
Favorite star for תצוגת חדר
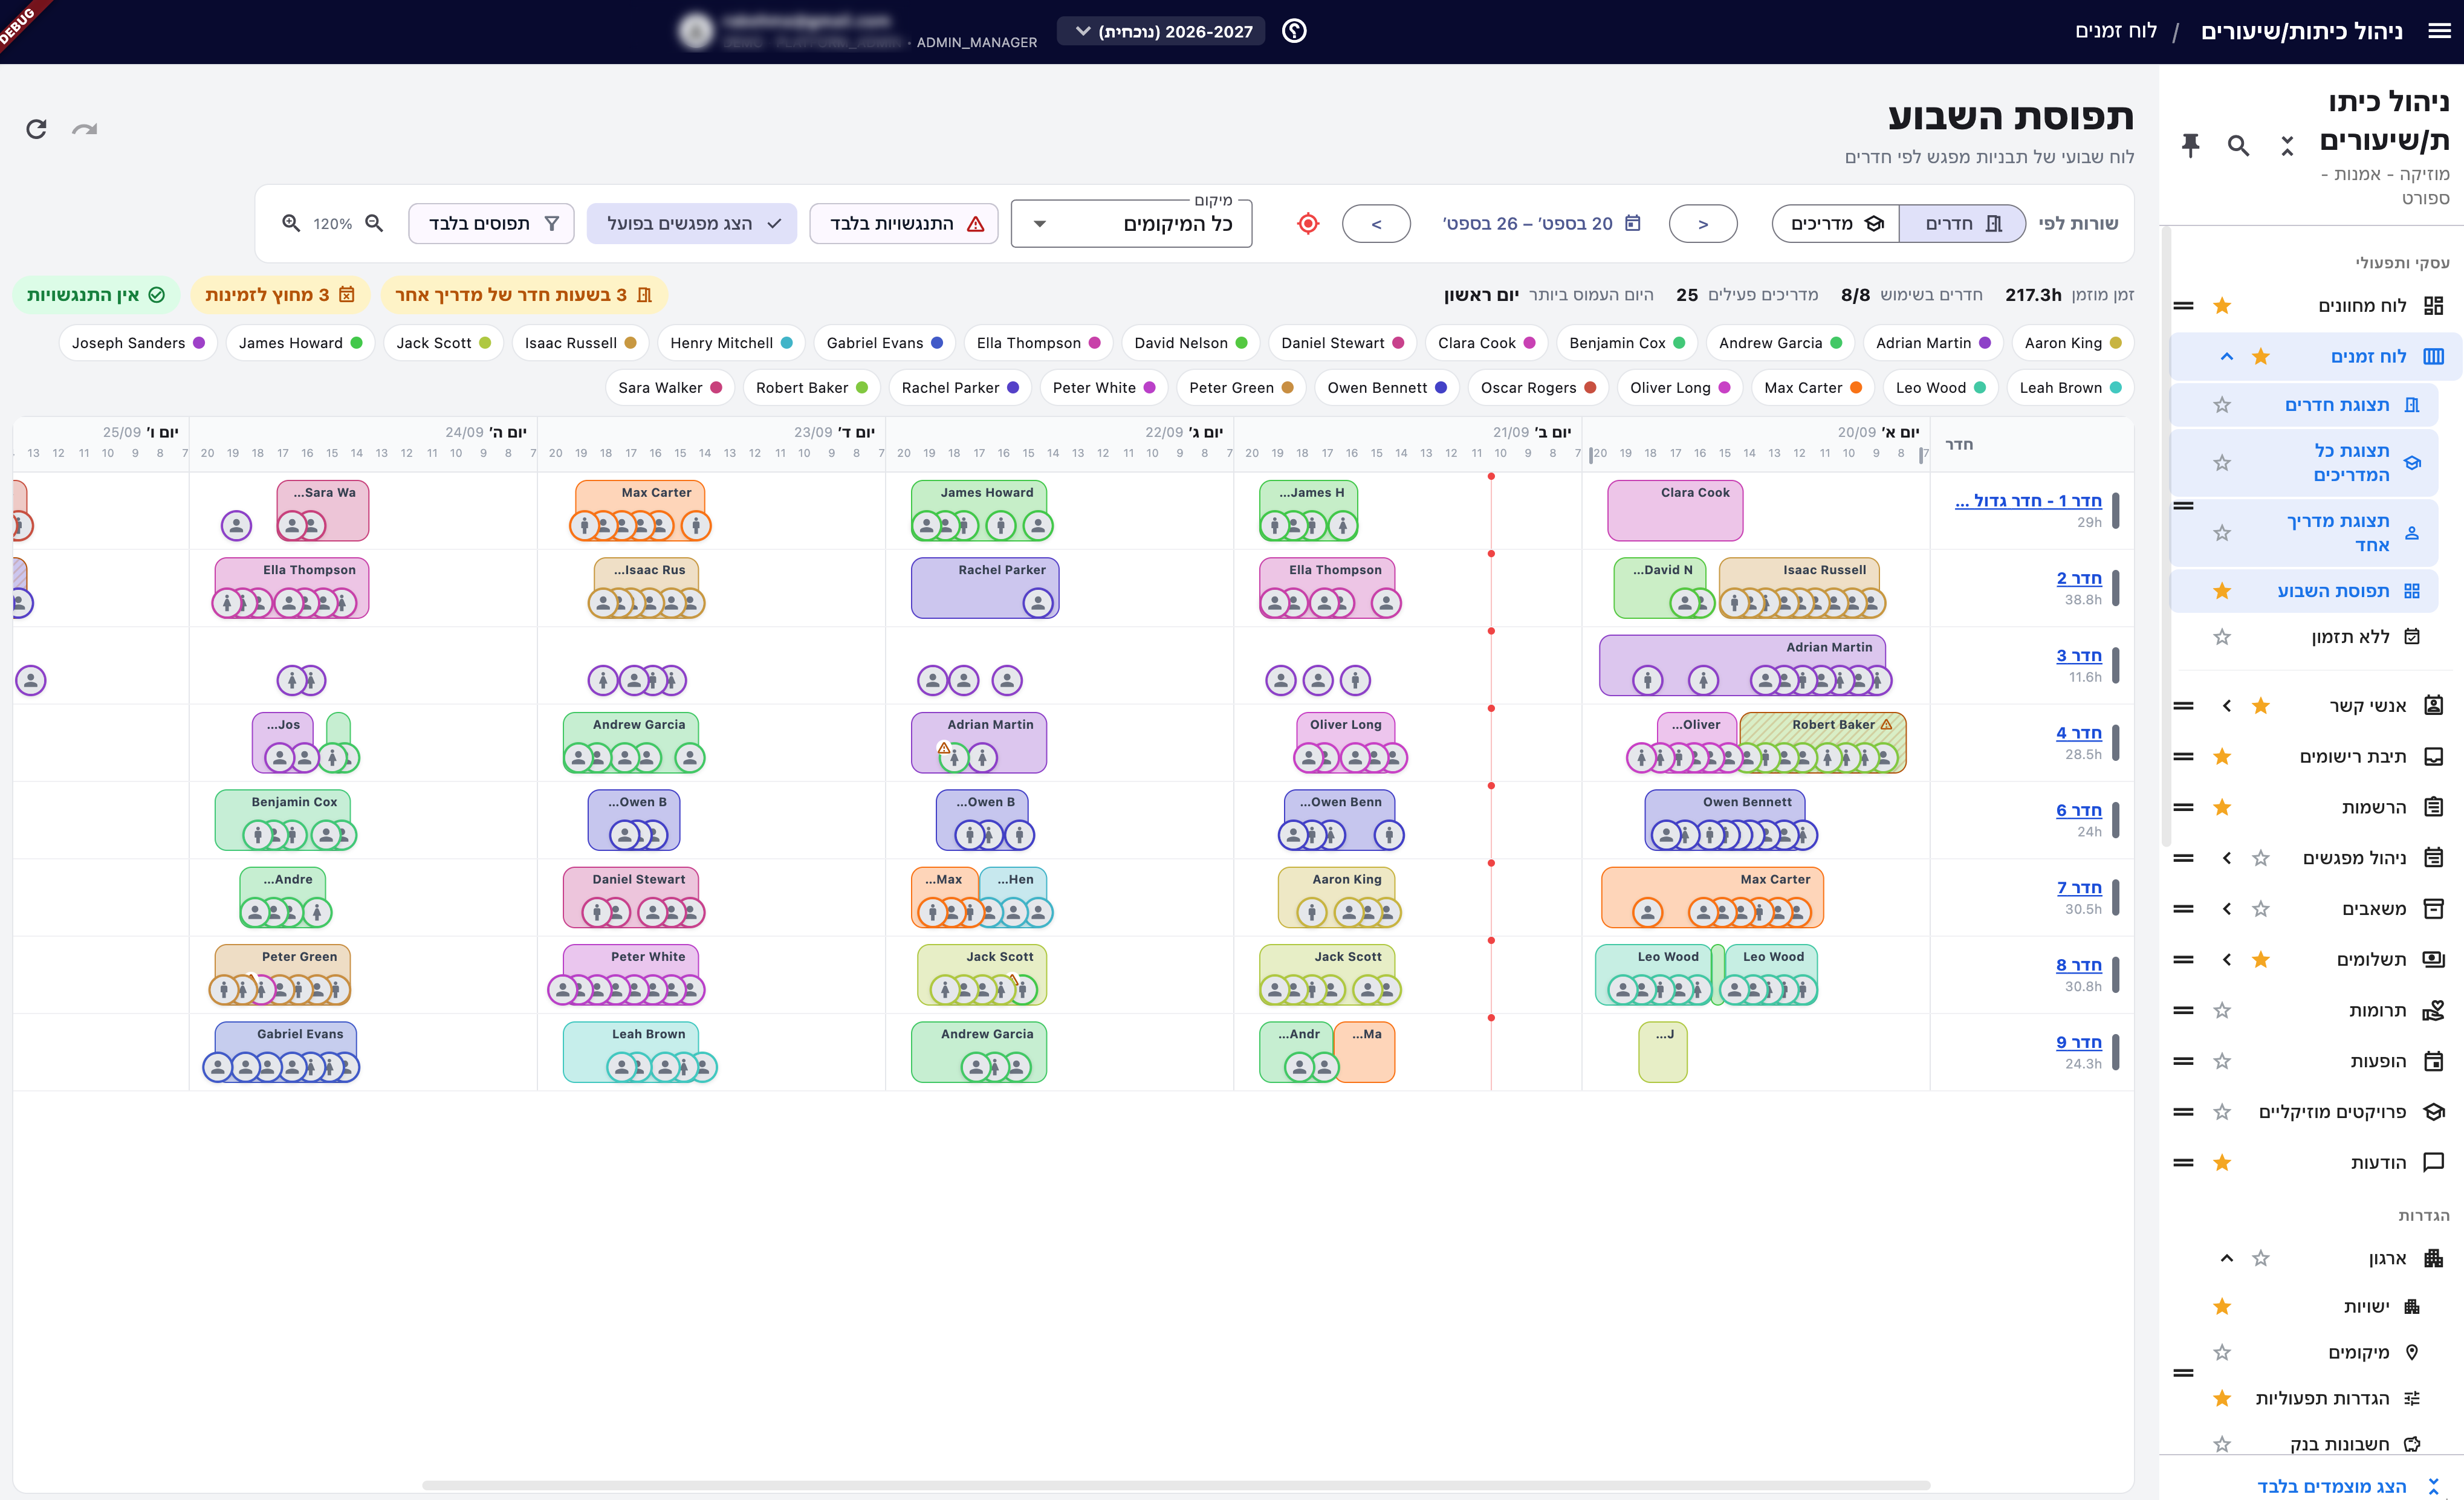click(2222, 405)
